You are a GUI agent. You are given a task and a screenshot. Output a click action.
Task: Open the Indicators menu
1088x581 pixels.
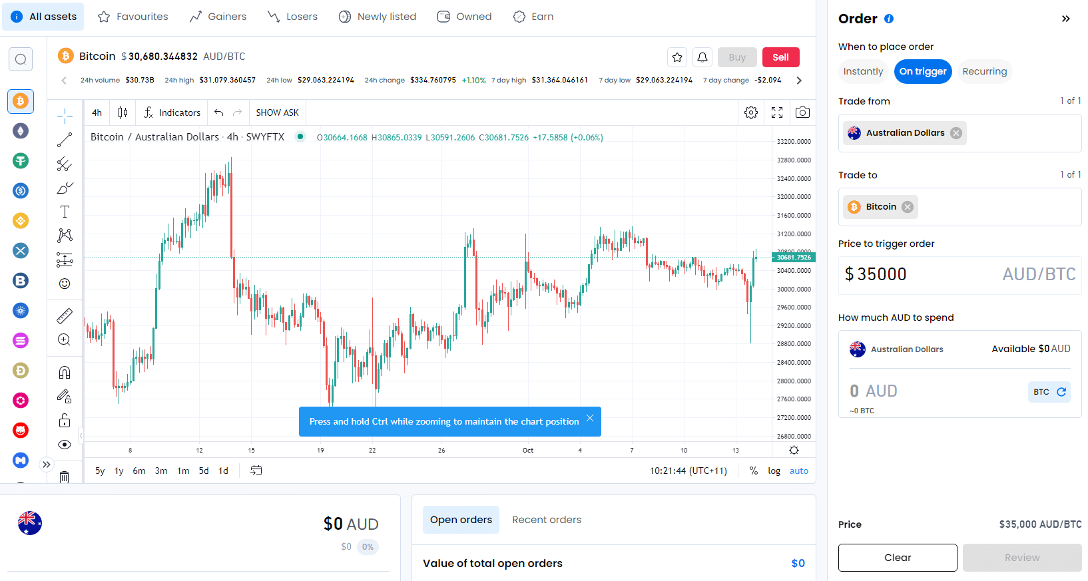point(172,112)
